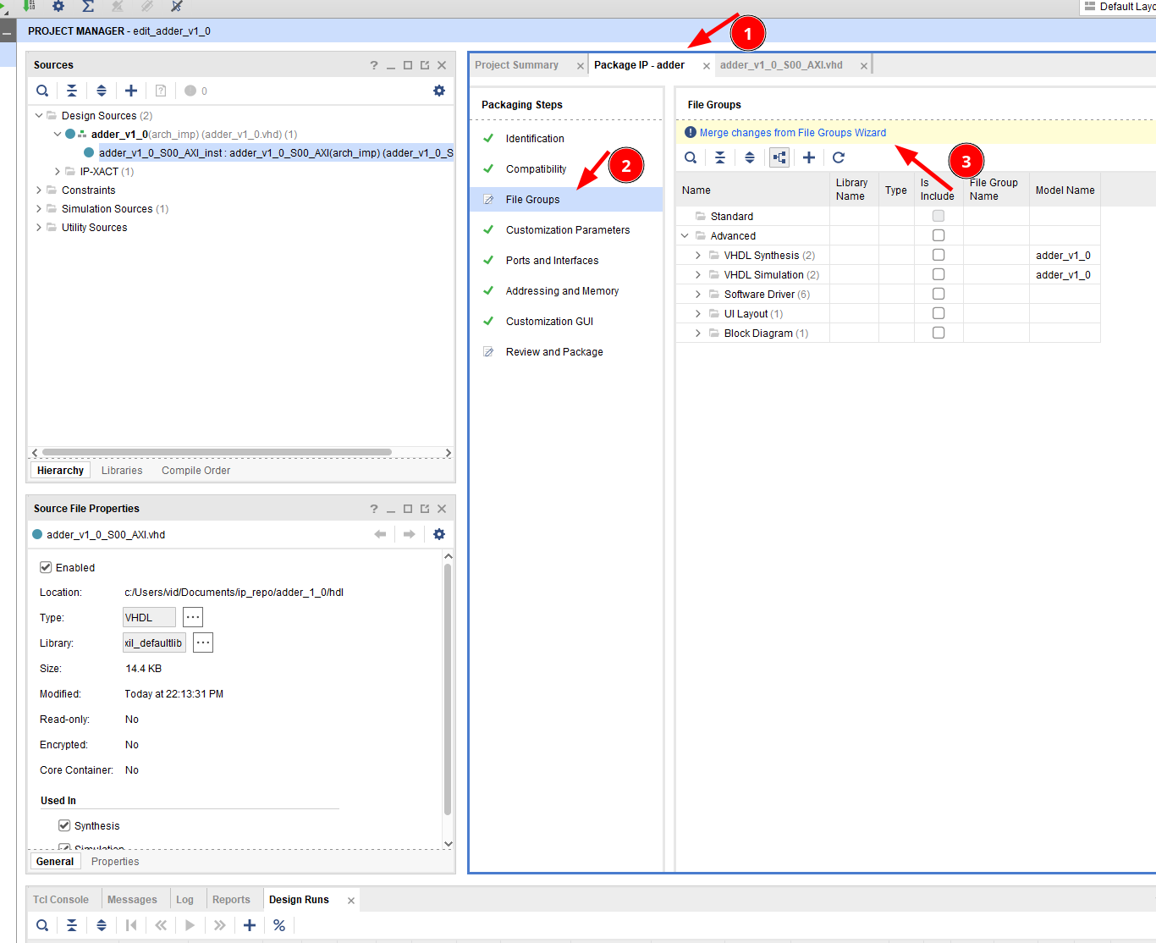1156x943 pixels.
Task: Add sources with the plus icon
Action: (x=131, y=91)
